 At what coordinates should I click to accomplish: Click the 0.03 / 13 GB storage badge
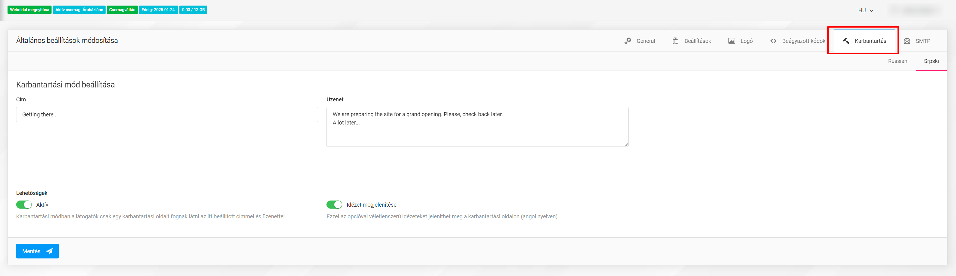pyautogui.click(x=193, y=10)
